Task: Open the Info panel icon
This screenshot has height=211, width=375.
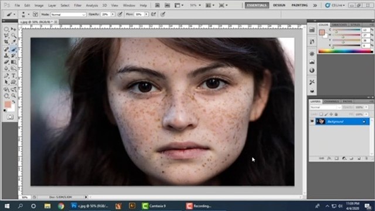Action: (x=312, y=70)
